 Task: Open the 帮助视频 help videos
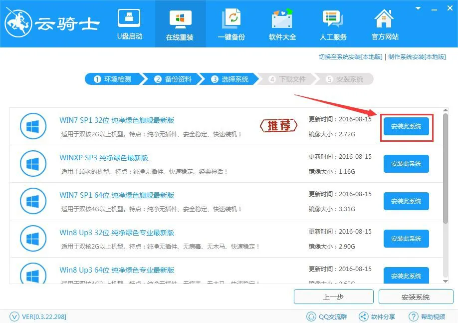pyautogui.click(x=427, y=316)
